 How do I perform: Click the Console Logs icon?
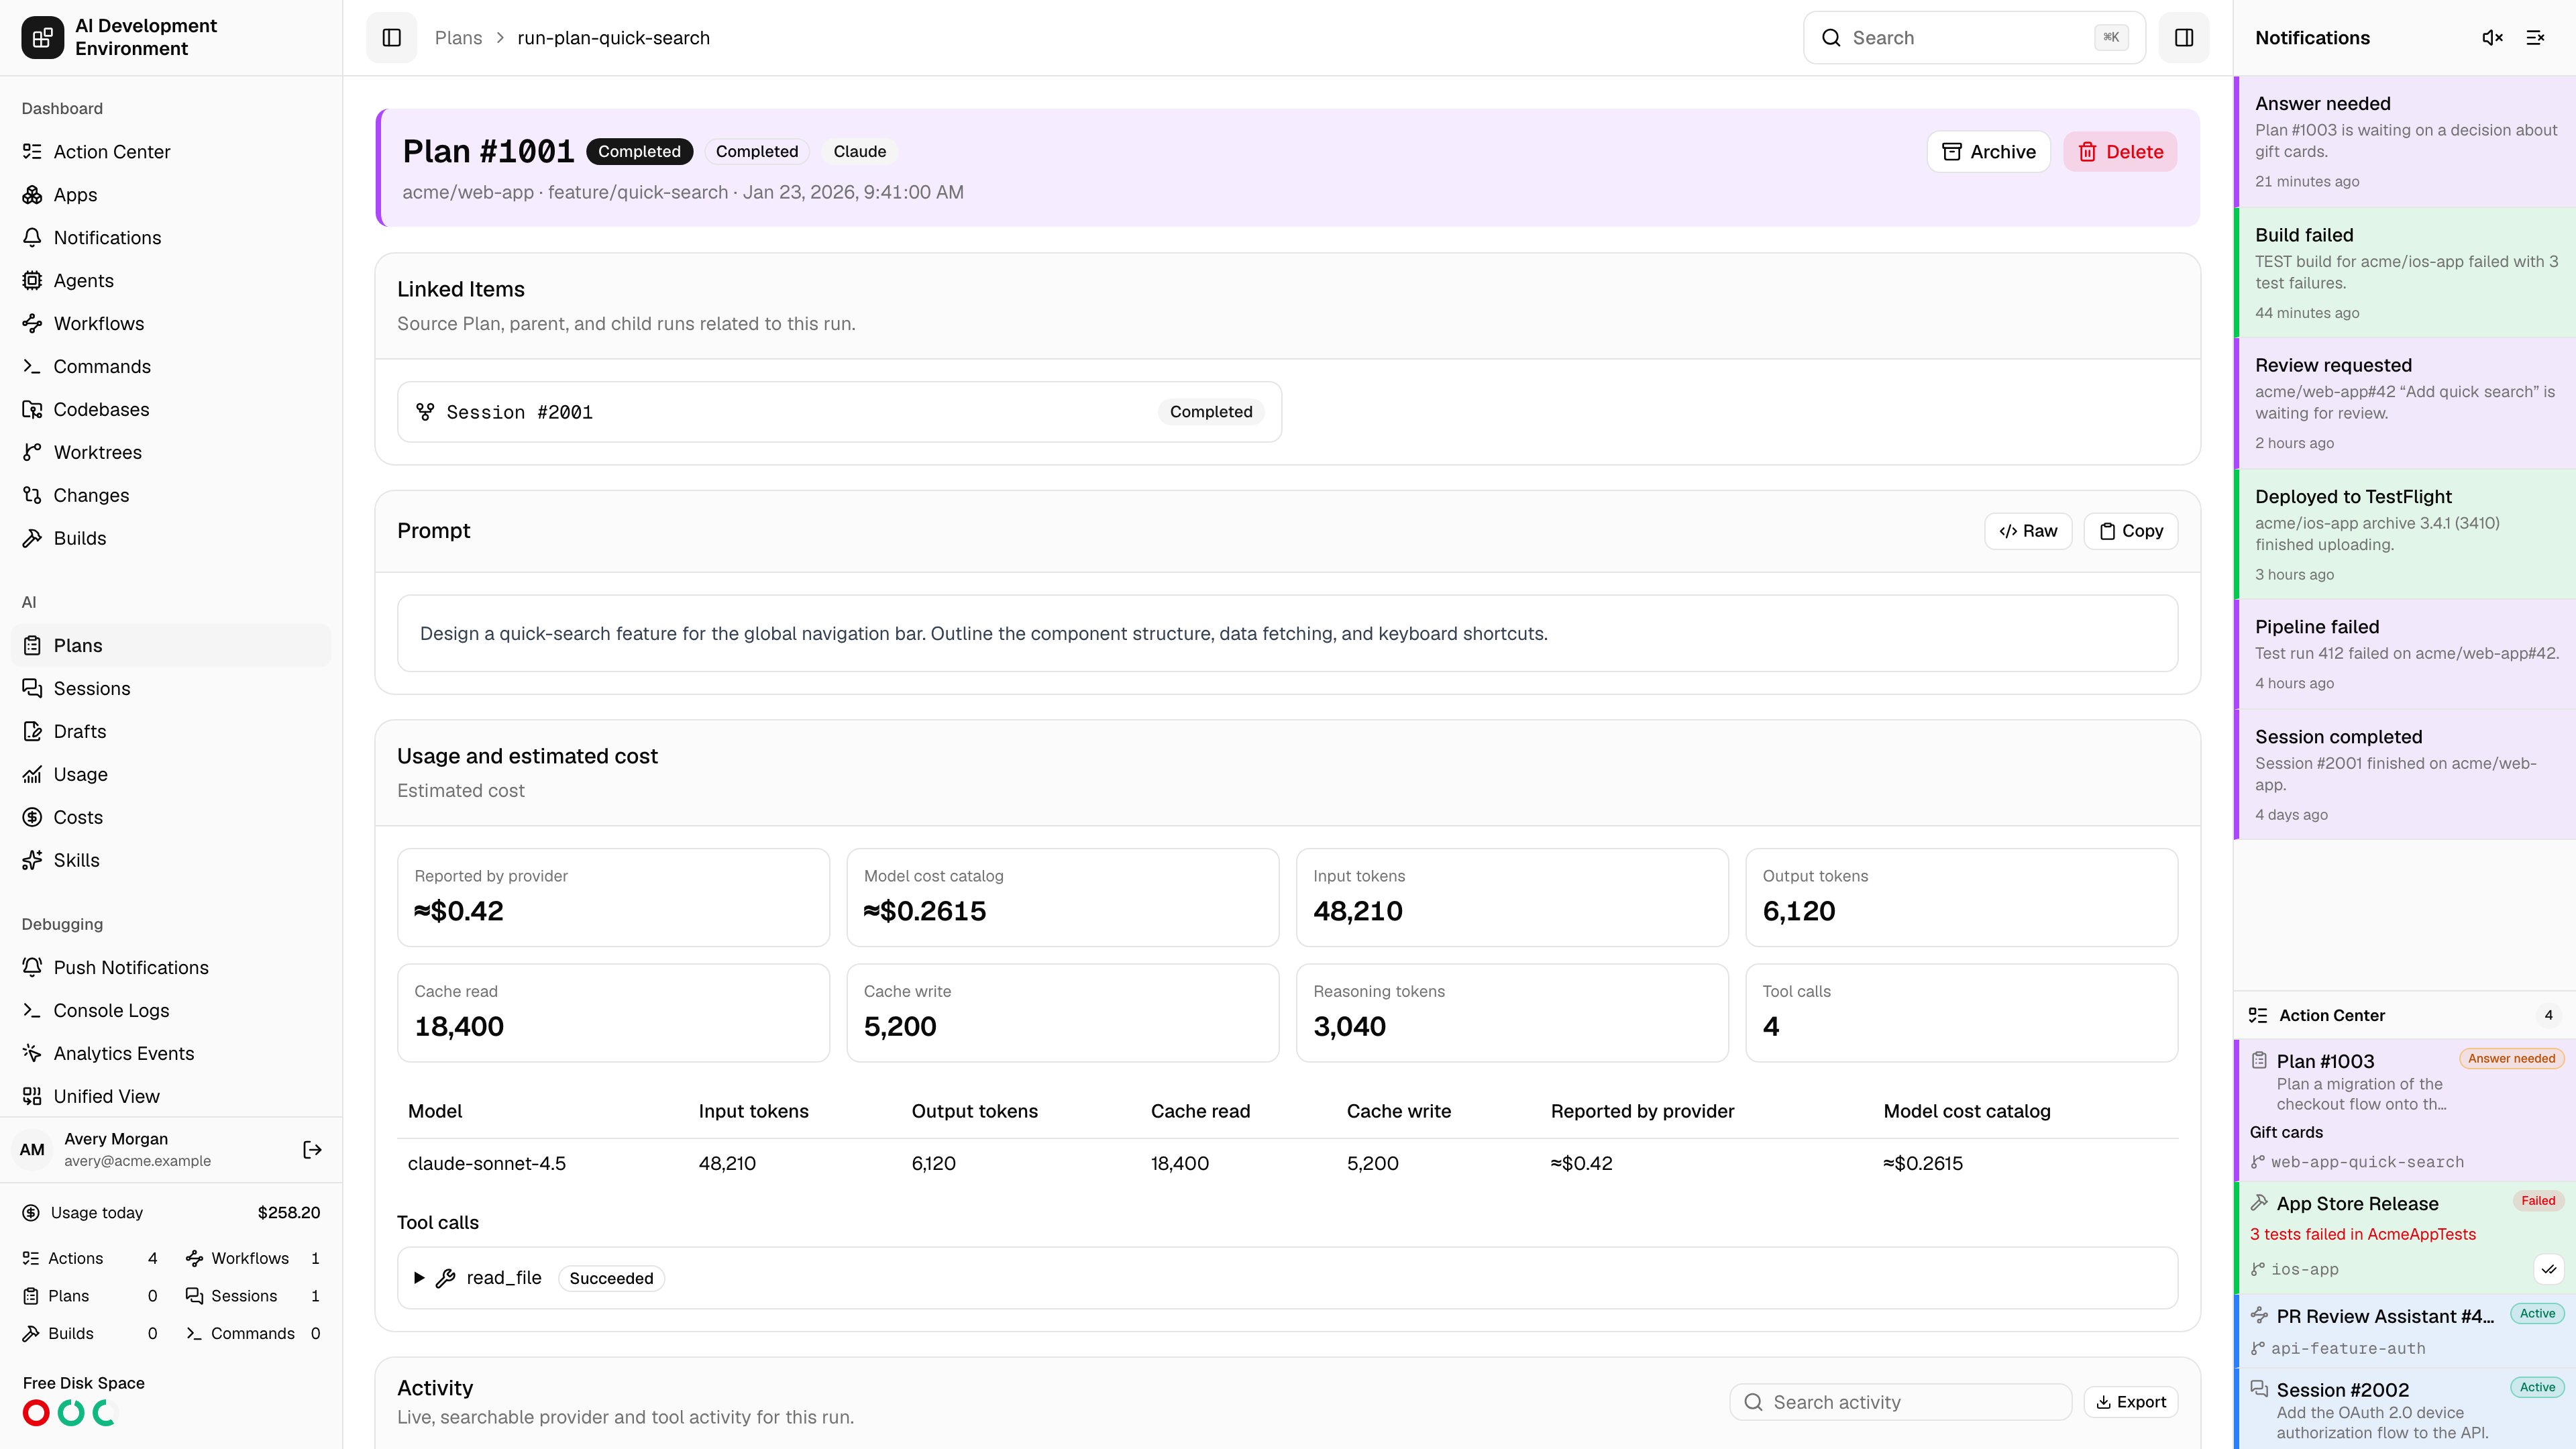click(x=32, y=1011)
